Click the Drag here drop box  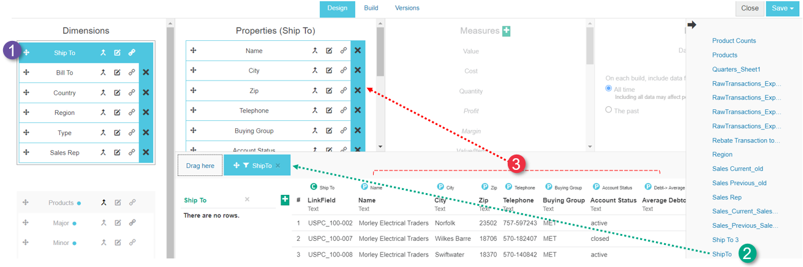point(200,166)
